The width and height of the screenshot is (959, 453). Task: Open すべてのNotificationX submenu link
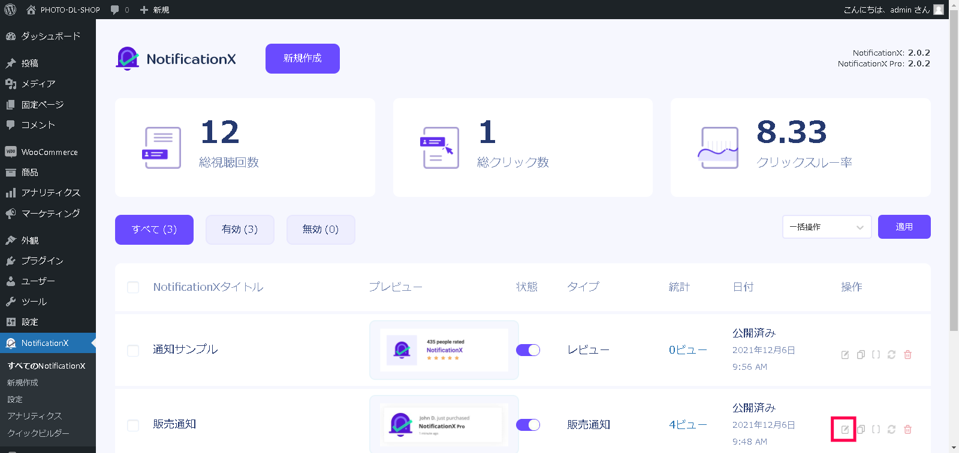[x=47, y=366]
